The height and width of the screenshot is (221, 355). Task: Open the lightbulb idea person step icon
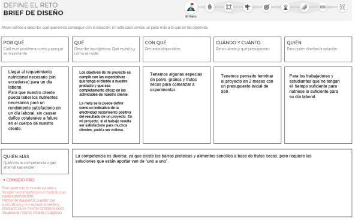pos(285,7)
